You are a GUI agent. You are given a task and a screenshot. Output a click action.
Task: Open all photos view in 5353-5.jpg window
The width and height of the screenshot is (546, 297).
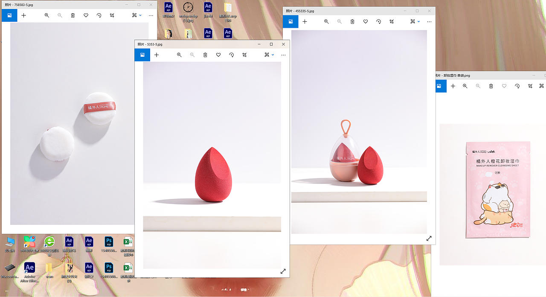(x=142, y=55)
